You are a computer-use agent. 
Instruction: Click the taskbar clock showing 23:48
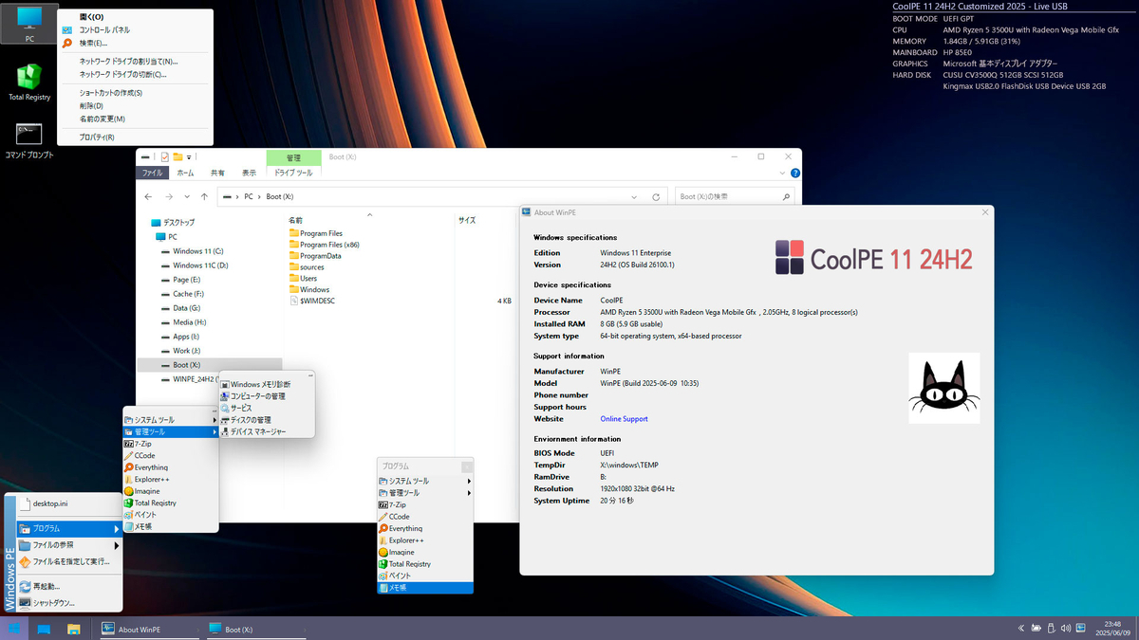(1111, 628)
